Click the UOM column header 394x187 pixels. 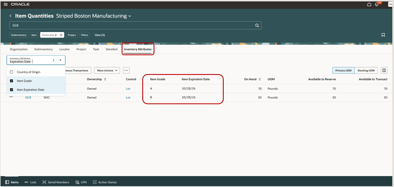point(271,79)
